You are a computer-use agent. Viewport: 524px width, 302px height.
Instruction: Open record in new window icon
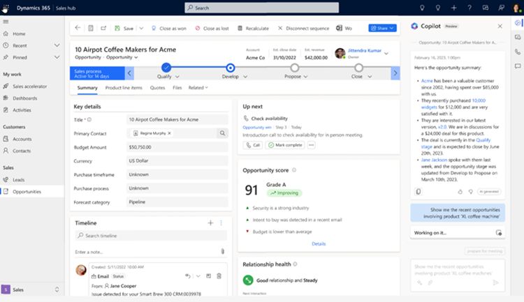(103, 28)
